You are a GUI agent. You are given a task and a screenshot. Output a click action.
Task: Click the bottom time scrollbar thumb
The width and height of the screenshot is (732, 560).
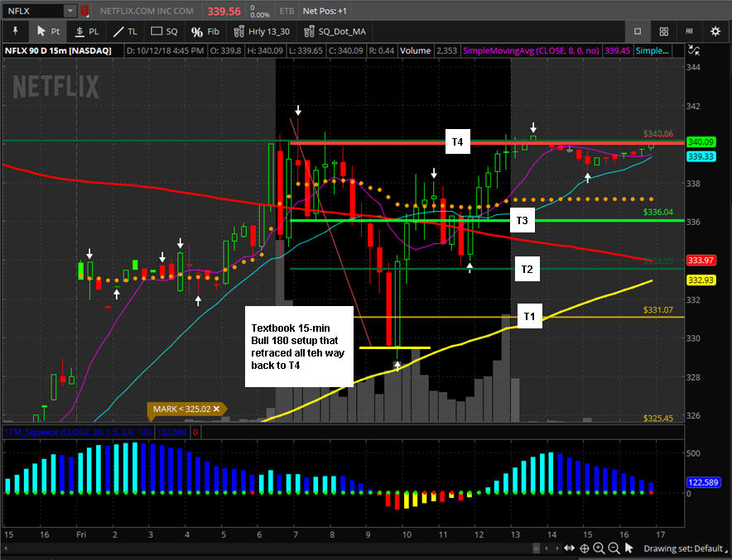pos(537,548)
